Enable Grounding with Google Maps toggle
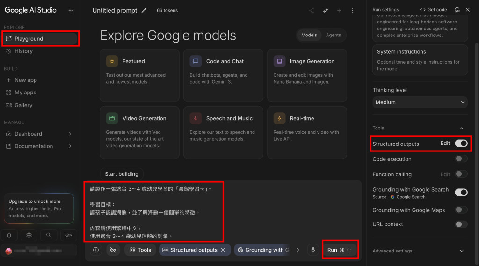Viewport: 479px width, 266px height. [461, 210]
